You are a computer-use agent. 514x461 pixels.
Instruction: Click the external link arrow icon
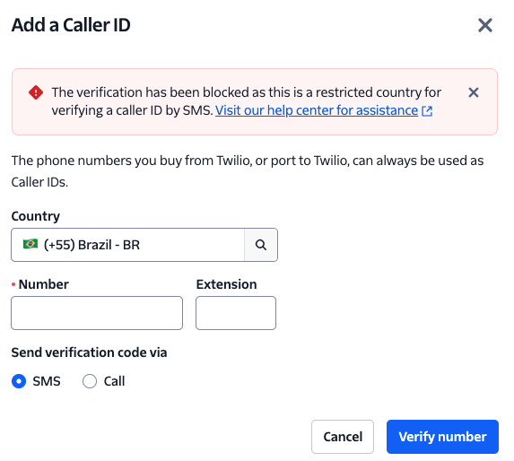427,111
